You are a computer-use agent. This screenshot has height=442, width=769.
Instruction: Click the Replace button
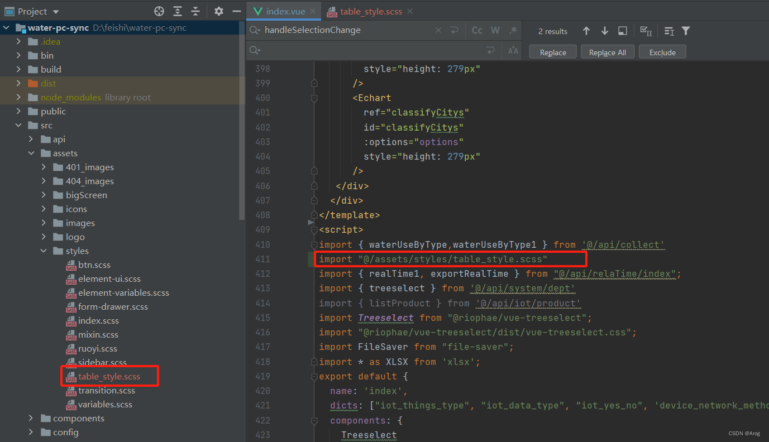point(553,52)
